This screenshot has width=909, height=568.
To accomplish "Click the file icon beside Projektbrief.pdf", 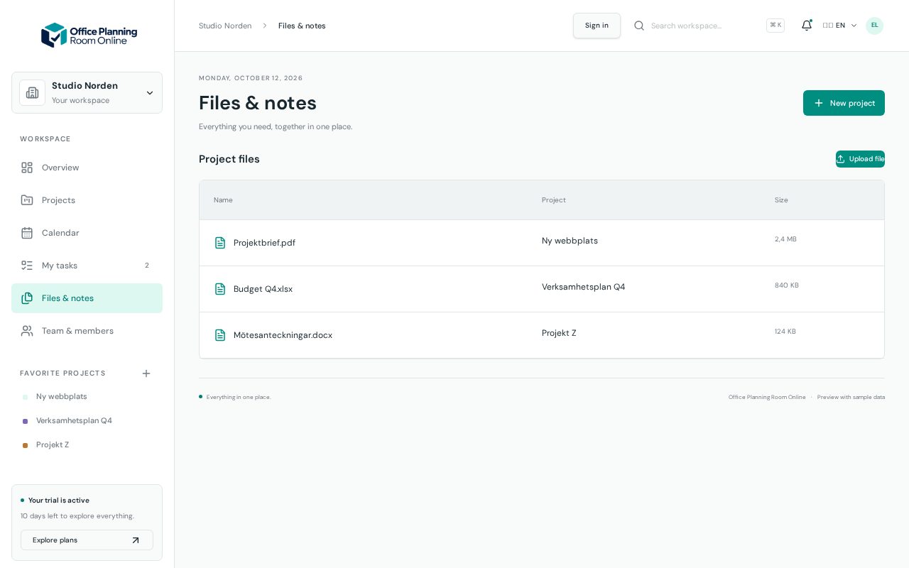I will coord(220,243).
